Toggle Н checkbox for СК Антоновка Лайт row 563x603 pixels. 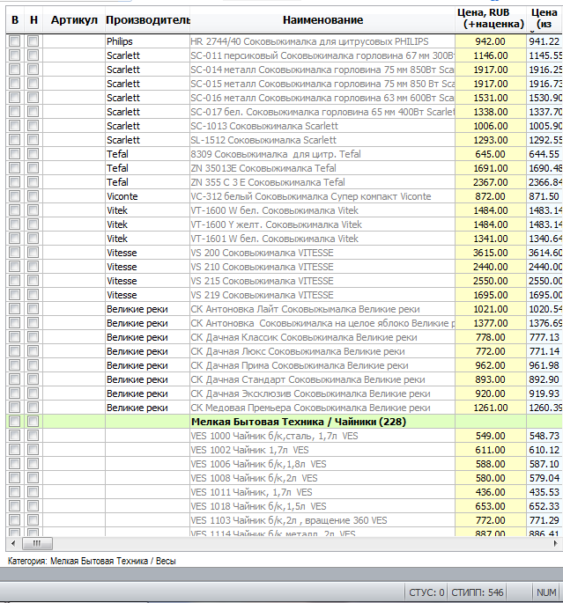coord(33,309)
